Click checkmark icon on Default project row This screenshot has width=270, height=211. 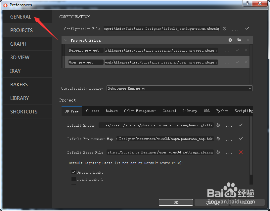point(238,50)
